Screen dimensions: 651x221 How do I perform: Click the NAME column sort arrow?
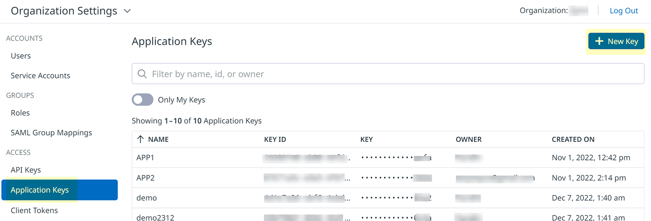tap(140, 139)
